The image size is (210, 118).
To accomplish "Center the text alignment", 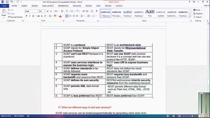I will [x=70, y=16].
